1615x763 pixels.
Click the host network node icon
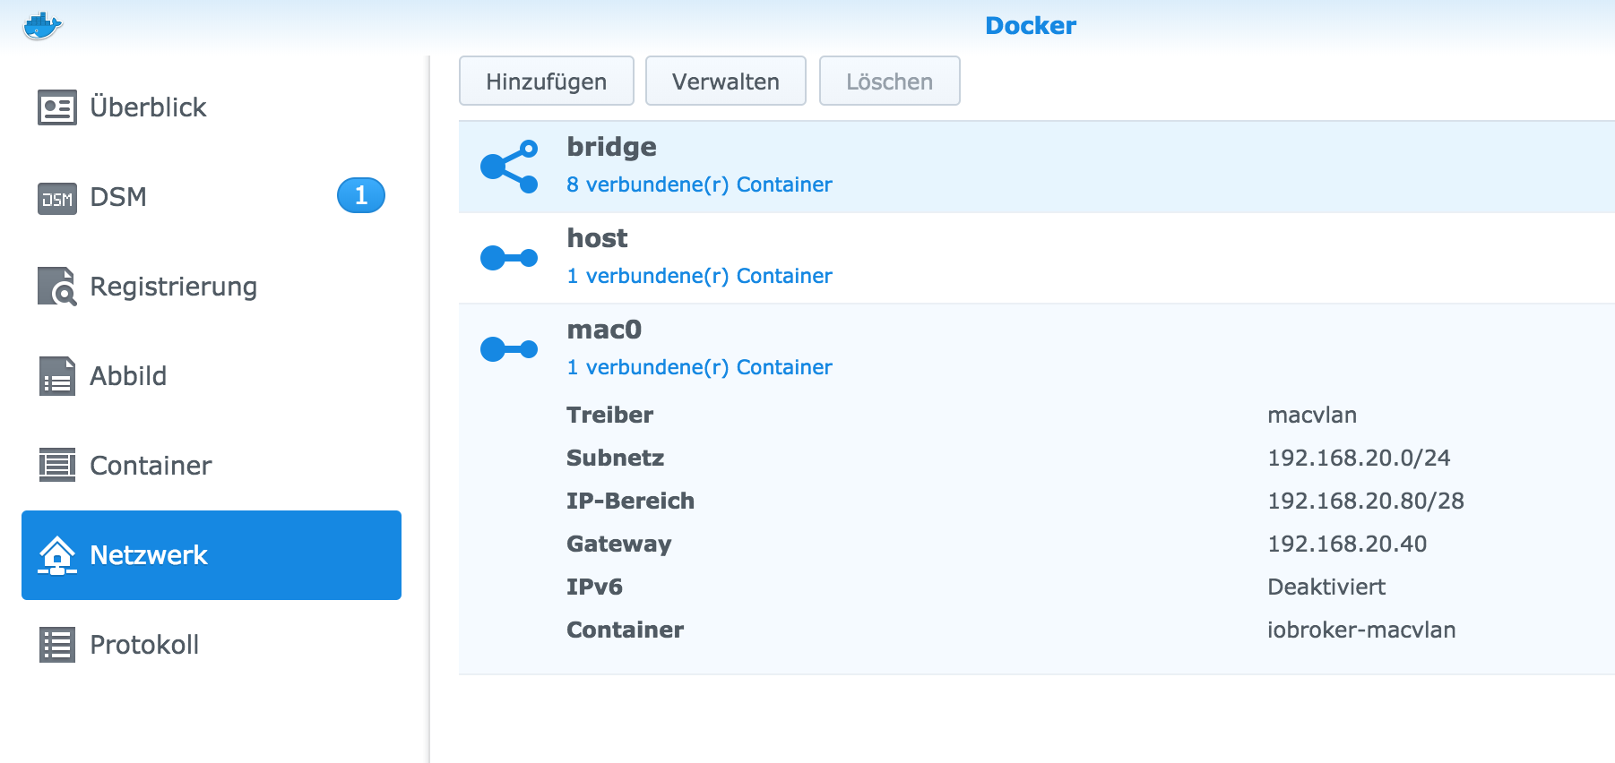509,258
